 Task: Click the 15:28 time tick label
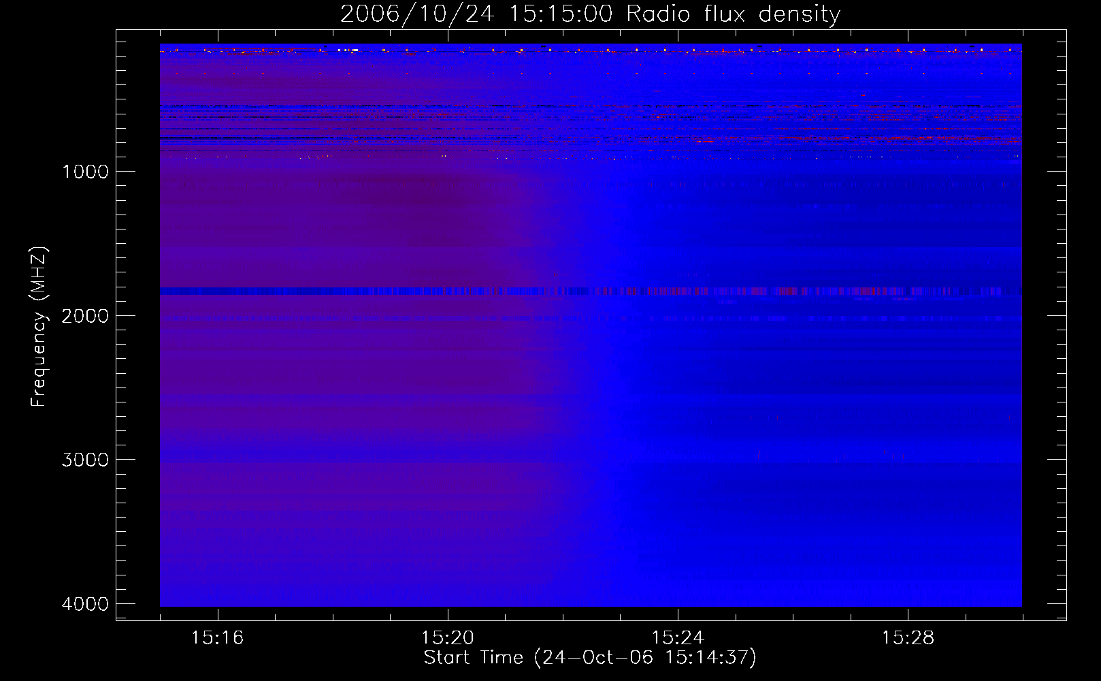tap(908, 638)
